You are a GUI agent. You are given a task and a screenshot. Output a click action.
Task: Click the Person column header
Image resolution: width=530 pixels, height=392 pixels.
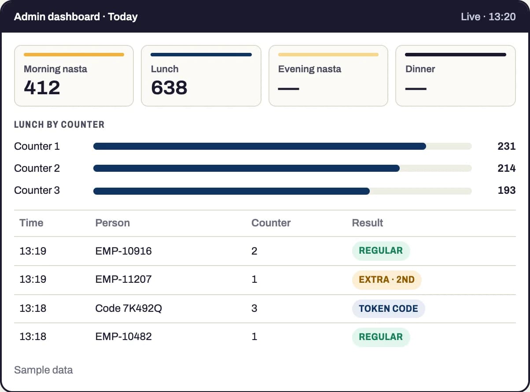[113, 223]
